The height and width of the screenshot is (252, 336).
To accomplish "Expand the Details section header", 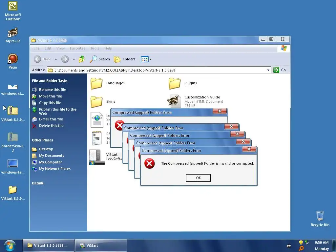I will coord(38,183).
